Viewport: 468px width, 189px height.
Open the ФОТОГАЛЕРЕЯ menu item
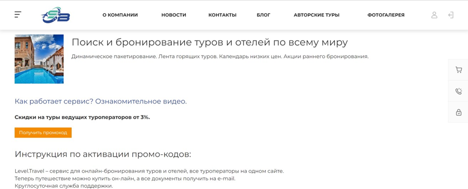(x=386, y=15)
